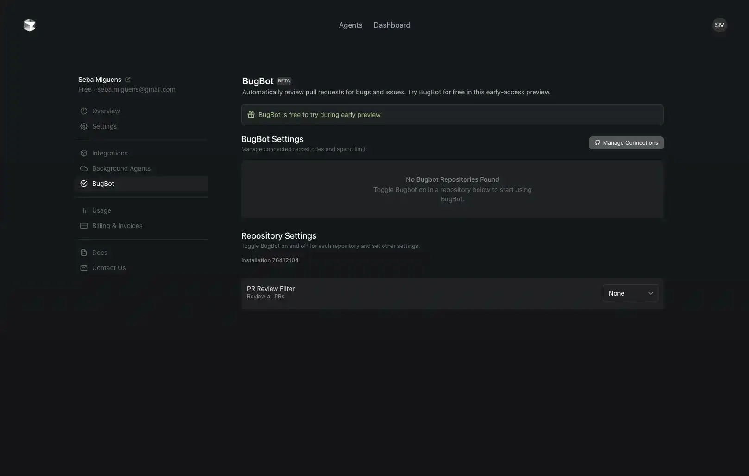
Task: Click the Docs document icon
Action: (84, 253)
